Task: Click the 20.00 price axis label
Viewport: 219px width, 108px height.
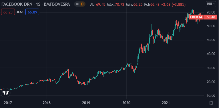Action: click(x=211, y=82)
